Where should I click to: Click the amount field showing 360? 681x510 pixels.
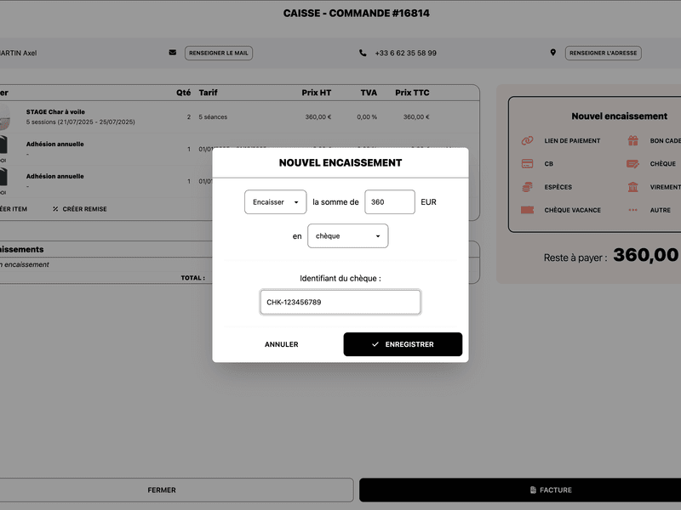(x=389, y=202)
